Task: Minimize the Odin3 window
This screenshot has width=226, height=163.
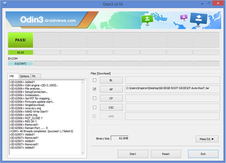Action: pyautogui.click(x=202, y=3)
